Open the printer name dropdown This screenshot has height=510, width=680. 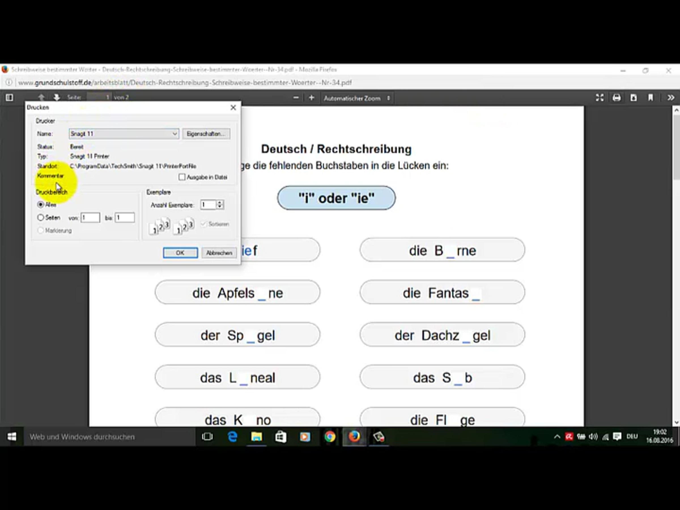tap(174, 134)
